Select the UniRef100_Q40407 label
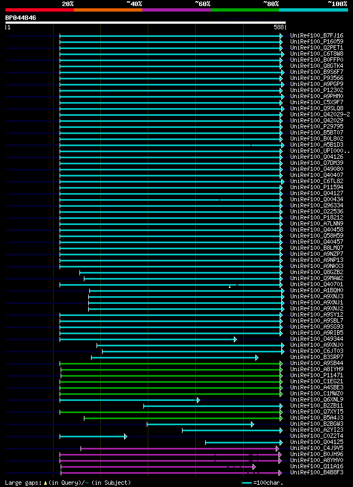Viewport: 353px width, 487px height. click(x=317, y=175)
